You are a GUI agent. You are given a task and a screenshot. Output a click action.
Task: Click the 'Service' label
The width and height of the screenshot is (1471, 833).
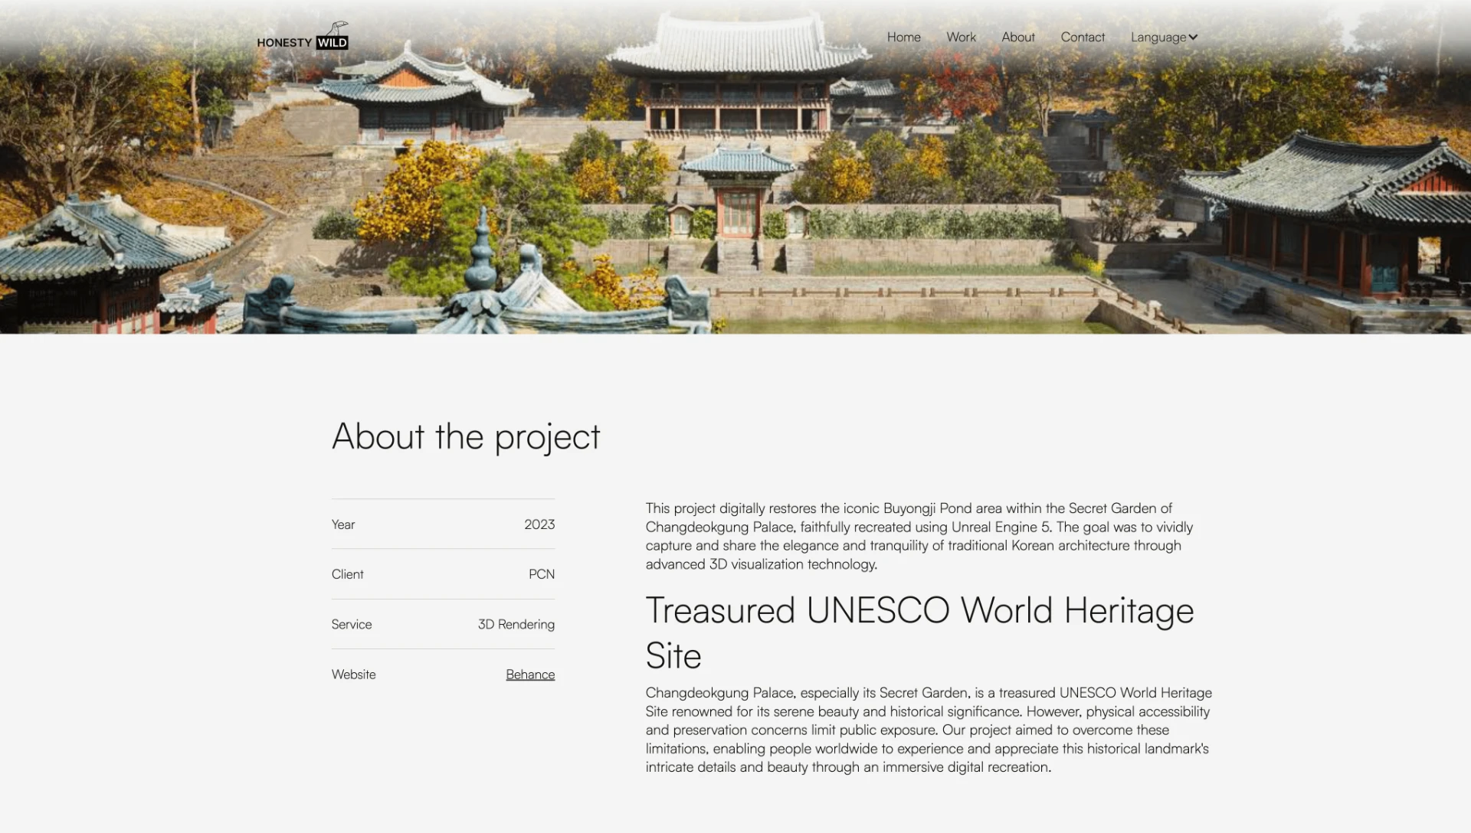(x=352, y=625)
